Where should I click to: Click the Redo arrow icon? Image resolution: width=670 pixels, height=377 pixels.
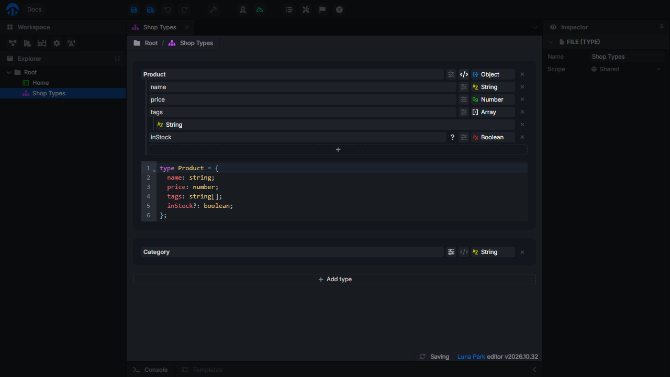tap(184, 9)
